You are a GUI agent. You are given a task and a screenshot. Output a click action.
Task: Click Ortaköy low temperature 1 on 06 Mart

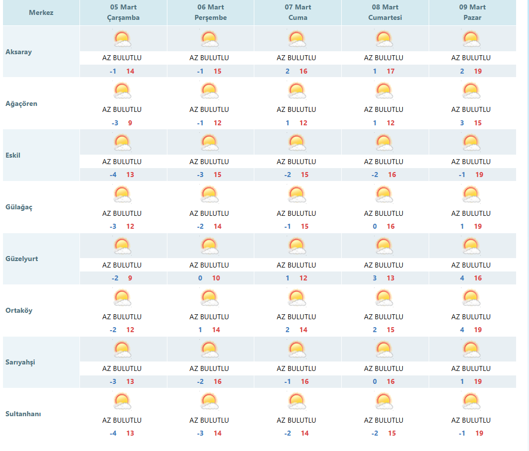(200, 330)
